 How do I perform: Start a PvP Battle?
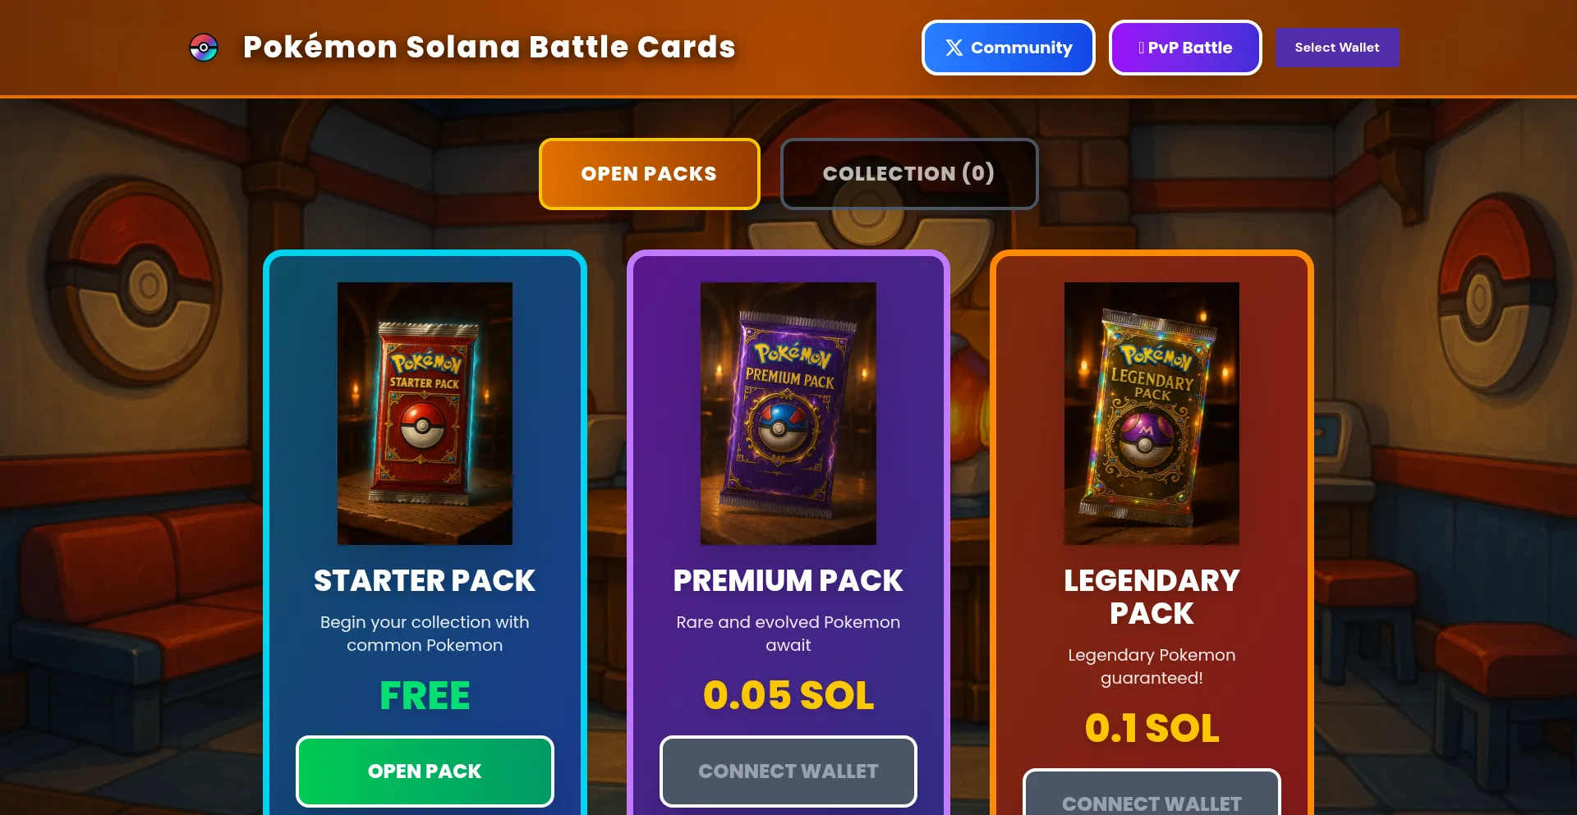tap(1185, 48)
